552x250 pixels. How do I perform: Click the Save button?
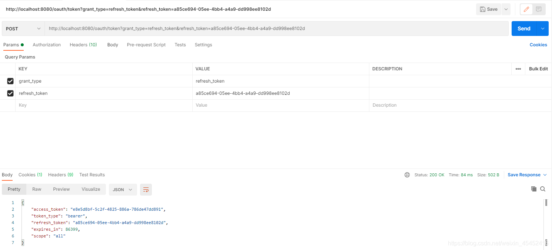point(489,9)
